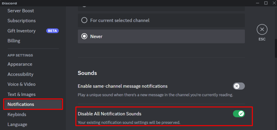Screen dimensions: 277x130
Task: Close settings with the ESC X icon
Action: coord(262,30)
